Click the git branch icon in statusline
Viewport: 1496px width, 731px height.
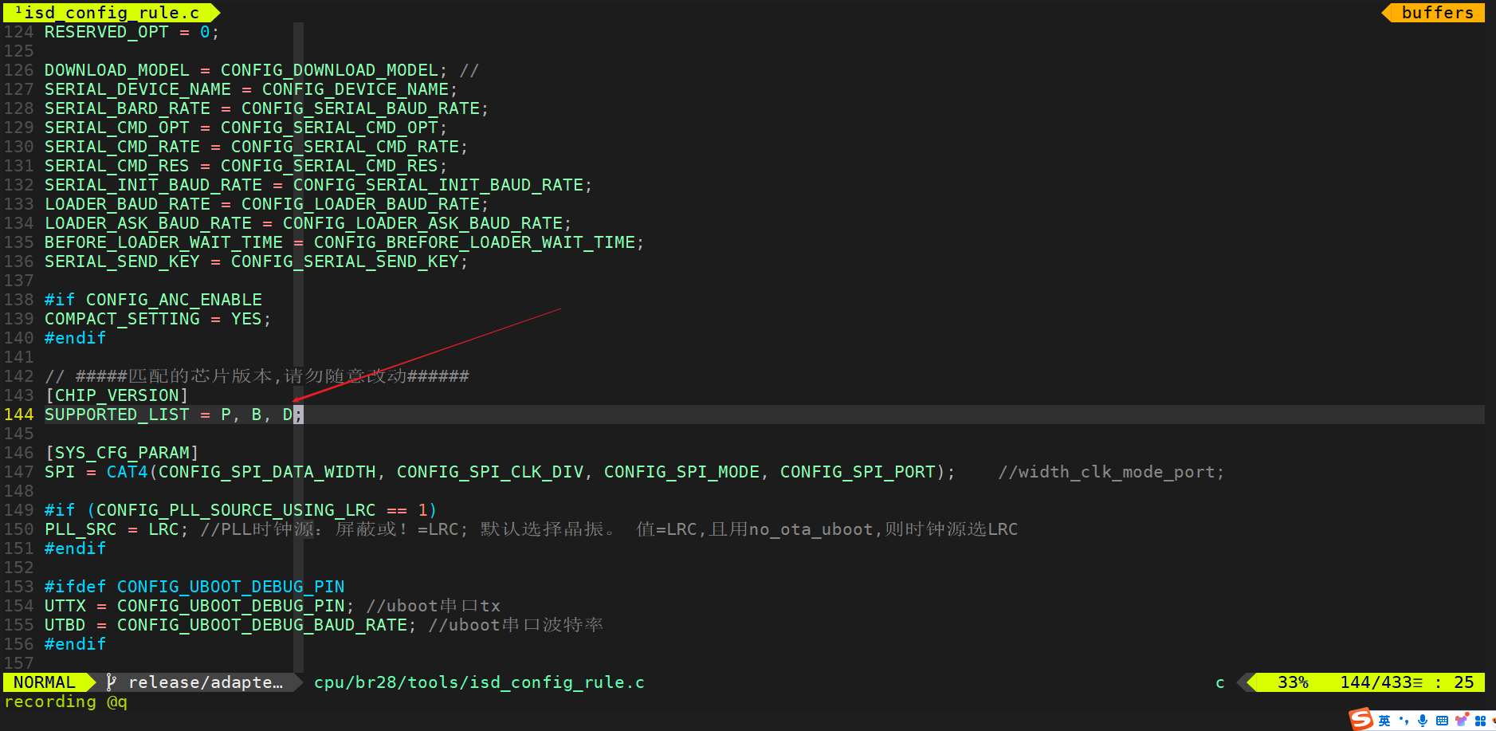coord(112,682)
